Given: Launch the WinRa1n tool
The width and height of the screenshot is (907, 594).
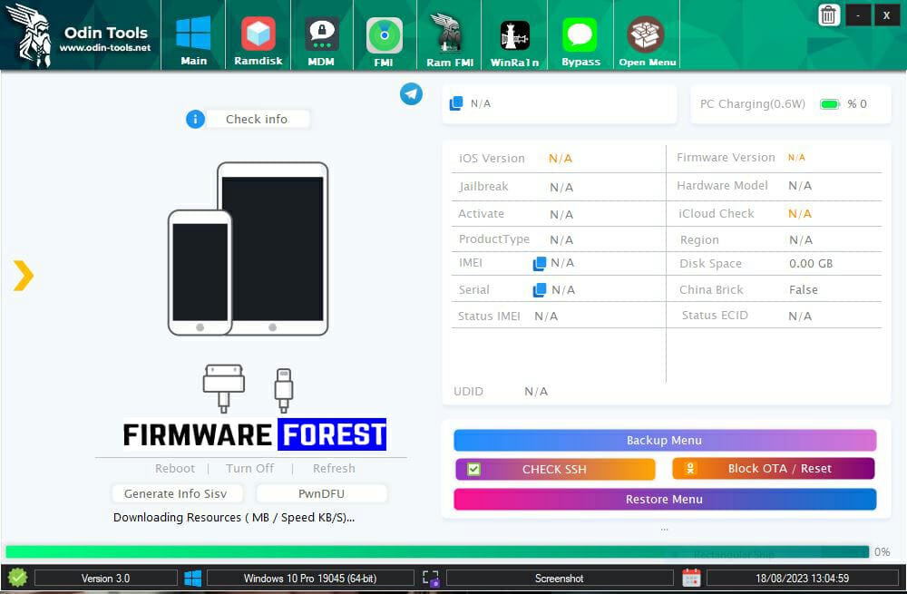Looking at the screenshot, I should pos(514,36).
